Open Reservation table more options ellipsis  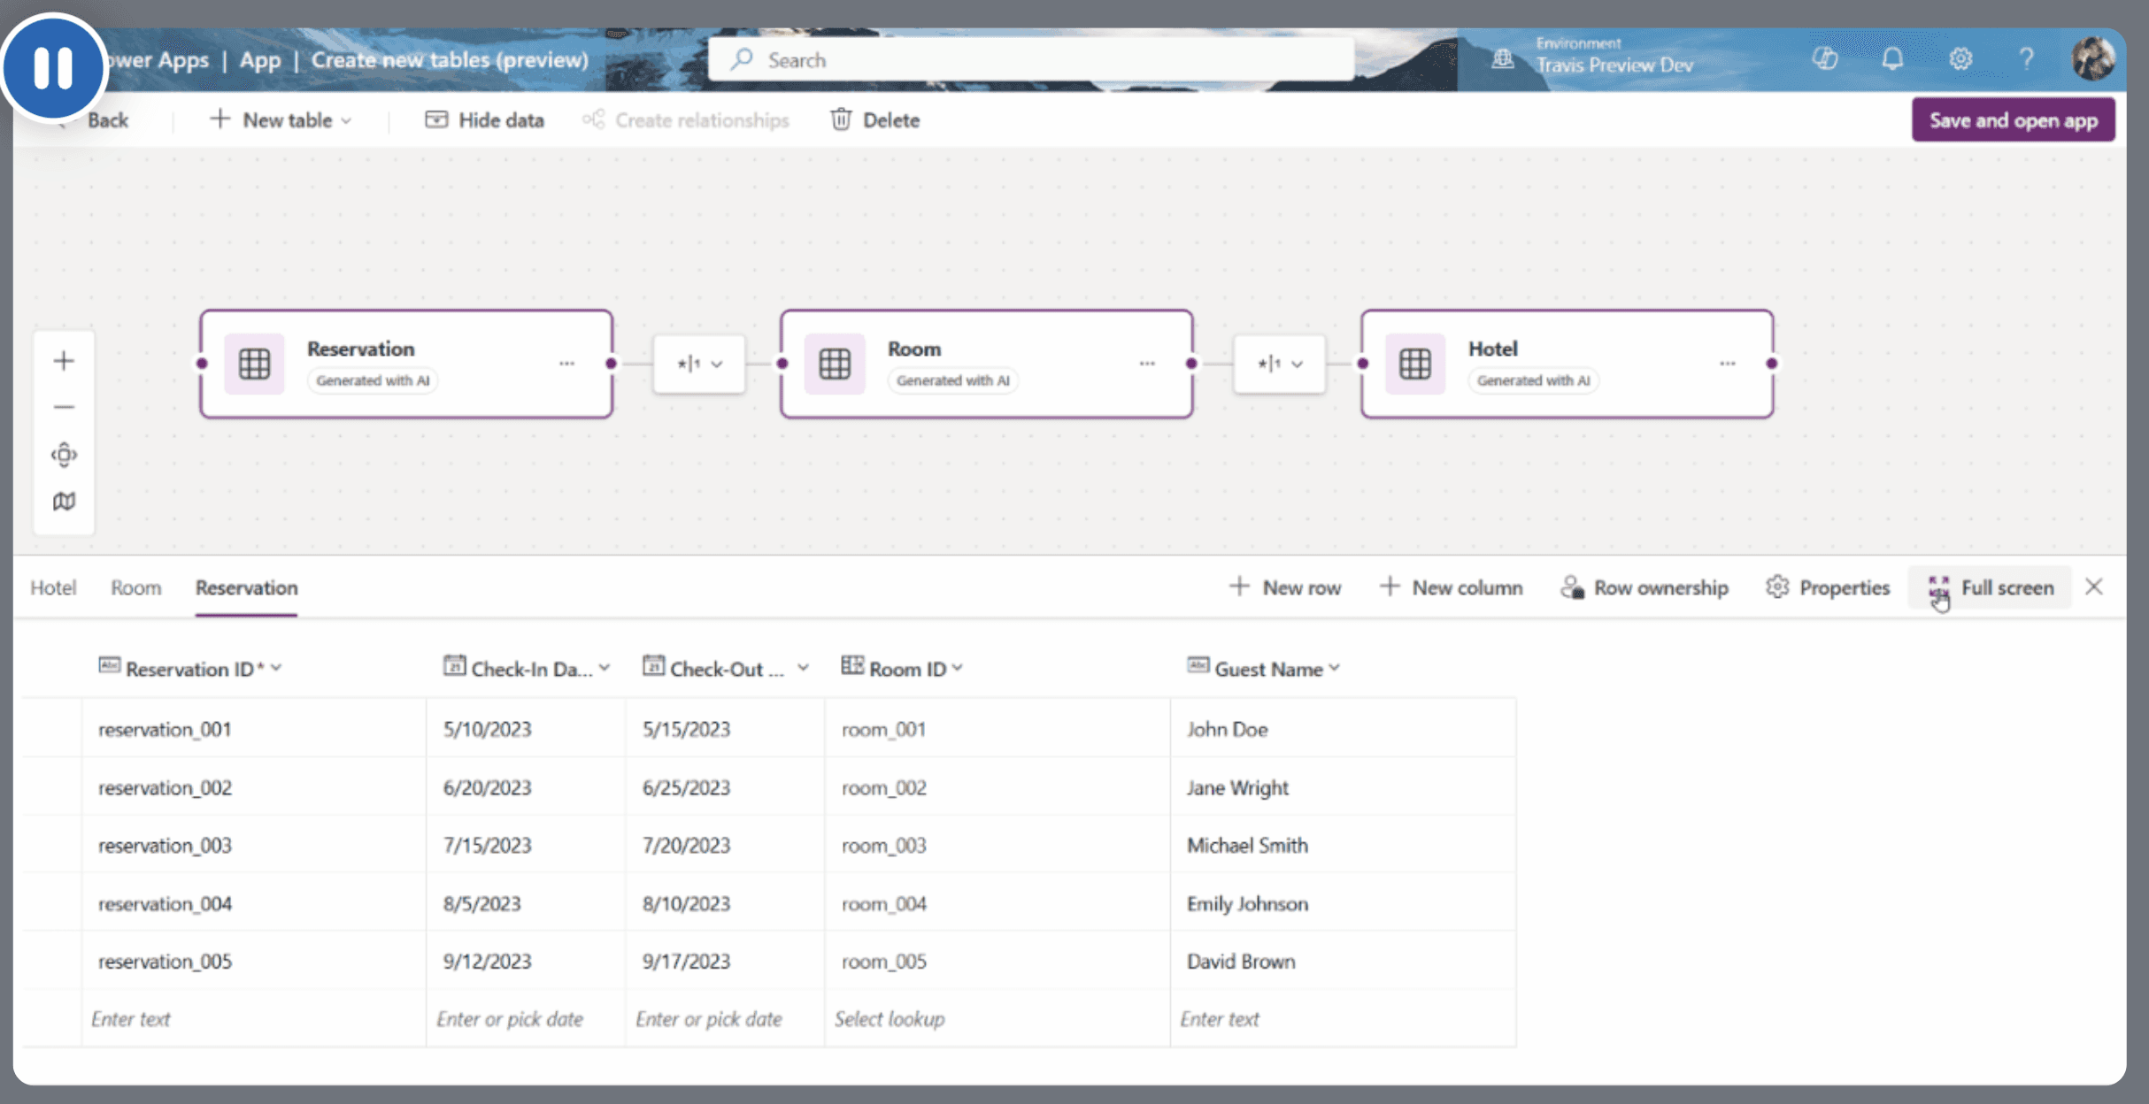point(566,364)
